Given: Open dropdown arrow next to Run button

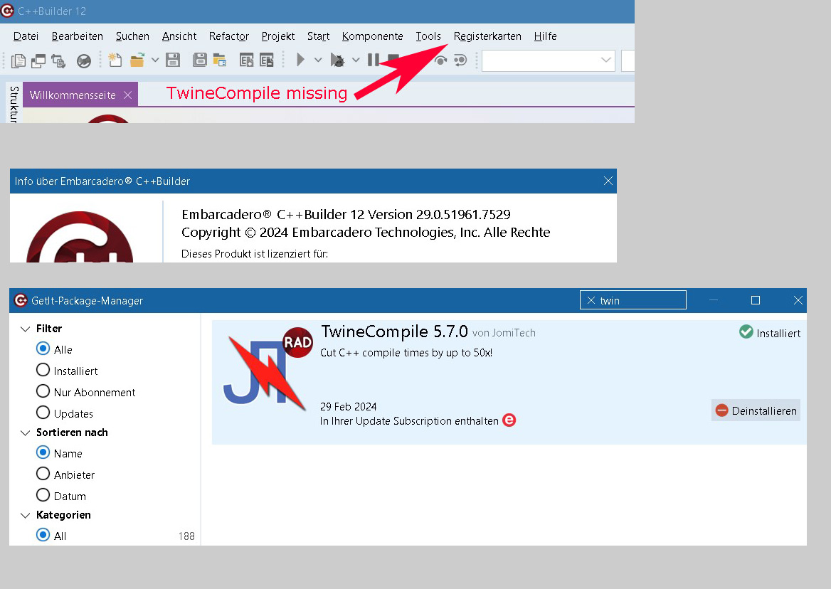Looking at the screenshot, I should click(x=318, y=60).
